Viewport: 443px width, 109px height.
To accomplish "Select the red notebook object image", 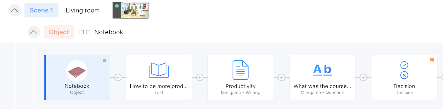I will pos(77,71).
